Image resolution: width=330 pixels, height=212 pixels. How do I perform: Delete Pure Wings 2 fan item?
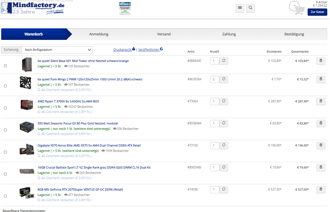tap(321, 79)
